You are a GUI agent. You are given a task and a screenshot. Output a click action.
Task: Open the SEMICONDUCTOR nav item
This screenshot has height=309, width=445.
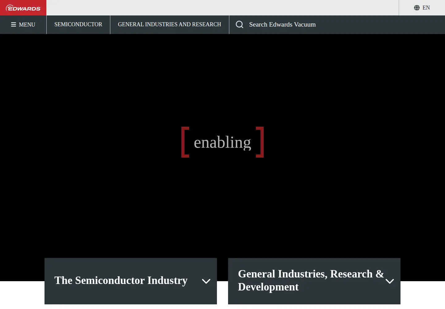pyautogui.click(x=78, y=25)
